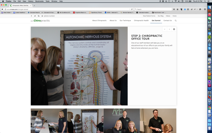This screenshot has width=212, height=133.
Task: Expand the Latest Headlines bookmark dropdown
Action: pos(20,13)
